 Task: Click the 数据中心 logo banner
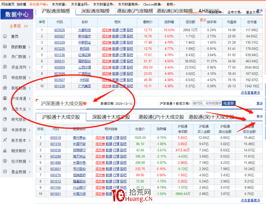point(17,14)
